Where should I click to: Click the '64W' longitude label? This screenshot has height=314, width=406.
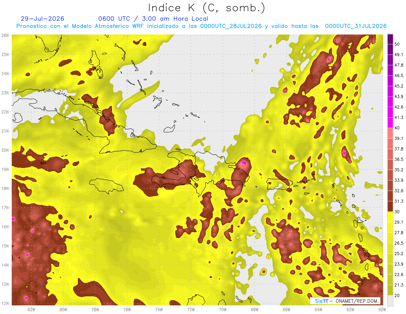click(x=318, y=309)
